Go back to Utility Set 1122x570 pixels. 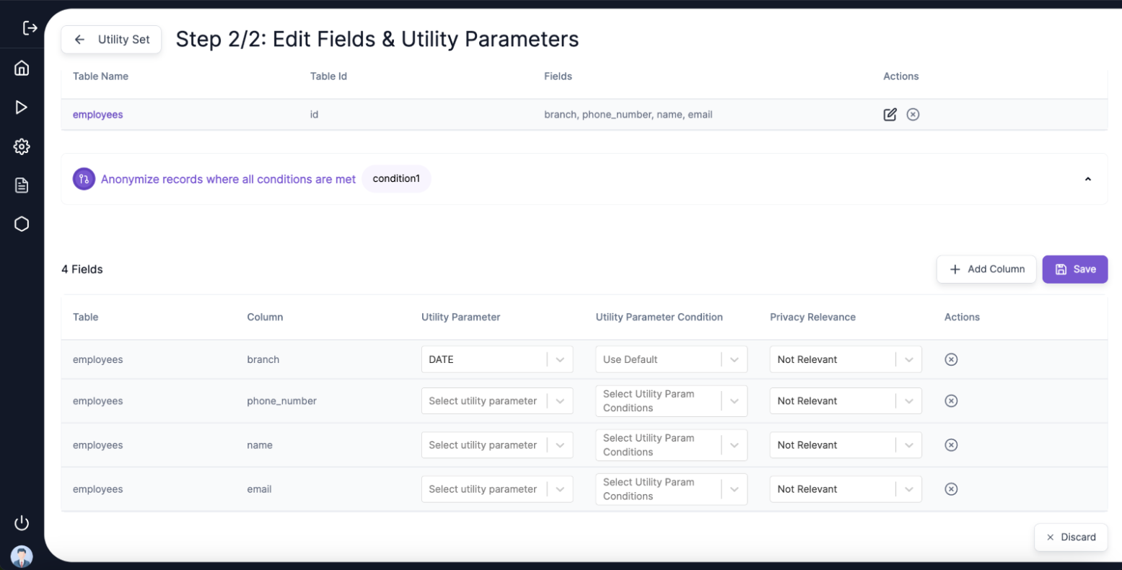point(111,40)
